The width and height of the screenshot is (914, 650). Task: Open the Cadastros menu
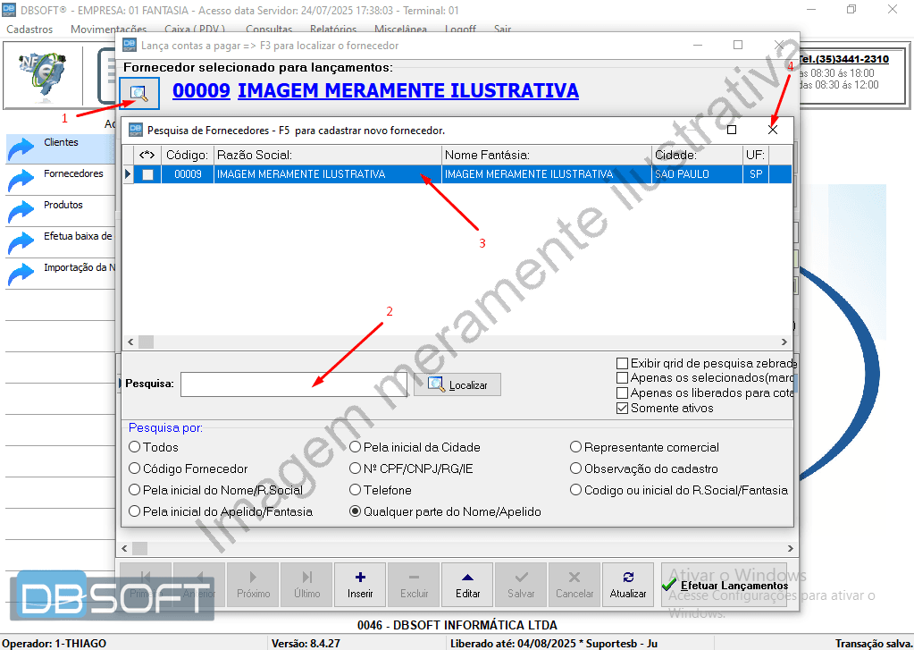coord(29,30)
